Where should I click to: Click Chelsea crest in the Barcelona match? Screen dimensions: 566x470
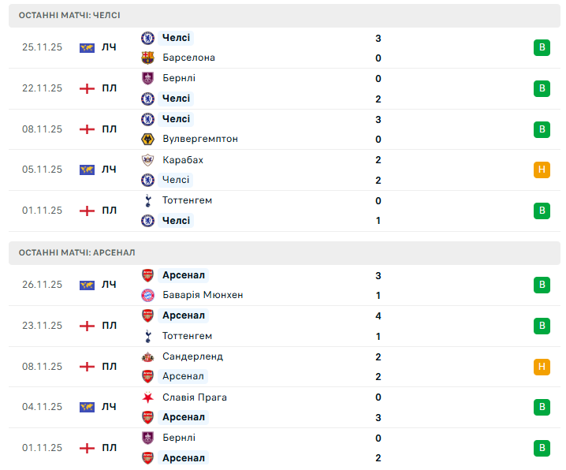click(147, 38)
